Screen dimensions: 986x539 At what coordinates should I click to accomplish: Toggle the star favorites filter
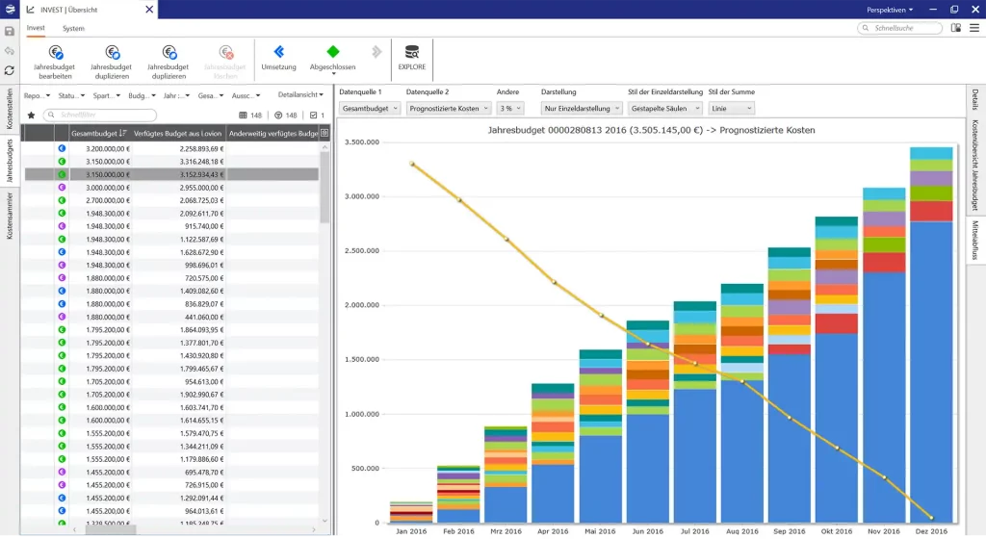click(32, 115)
